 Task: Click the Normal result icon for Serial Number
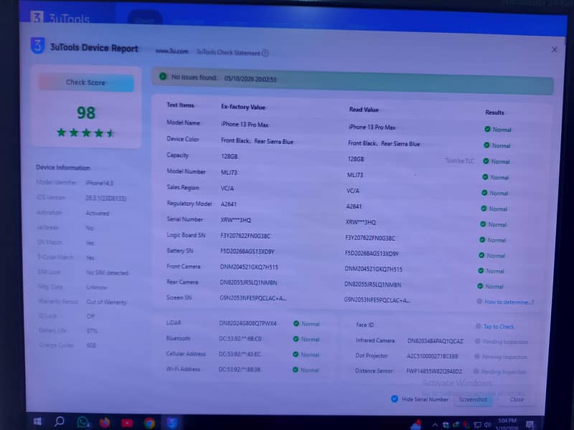point(483,224)
